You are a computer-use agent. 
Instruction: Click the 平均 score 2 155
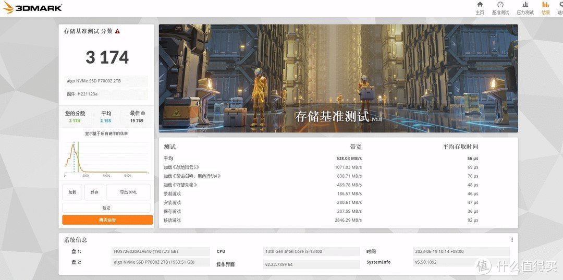[105, 120]
